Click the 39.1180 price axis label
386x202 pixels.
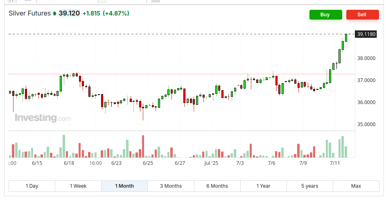pos(366,34)
